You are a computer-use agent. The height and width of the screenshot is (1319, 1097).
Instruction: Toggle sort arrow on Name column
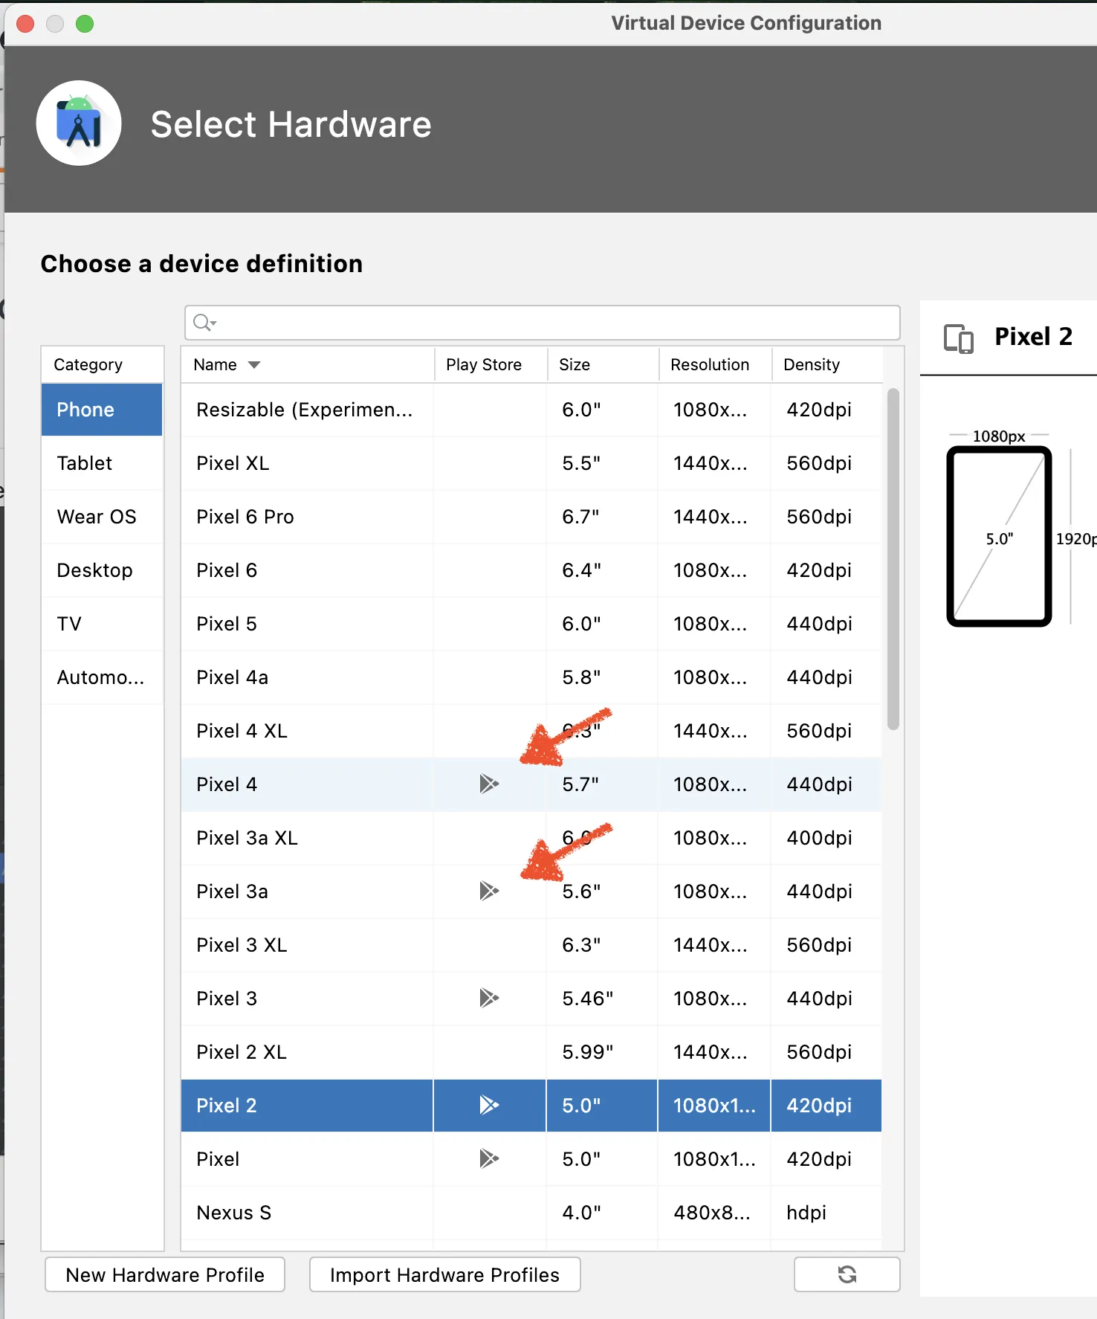point(254,365)
